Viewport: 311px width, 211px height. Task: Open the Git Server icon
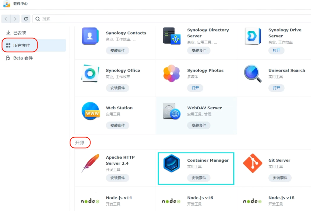pyautogui.click(x=253, y=163)
